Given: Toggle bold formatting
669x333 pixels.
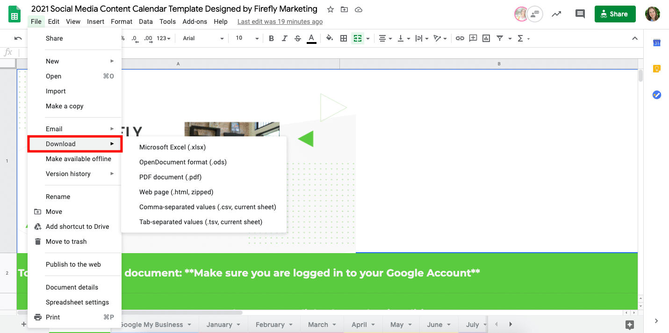Looking at the screenshot, I should pyautogui.click(x=271, y=38).
